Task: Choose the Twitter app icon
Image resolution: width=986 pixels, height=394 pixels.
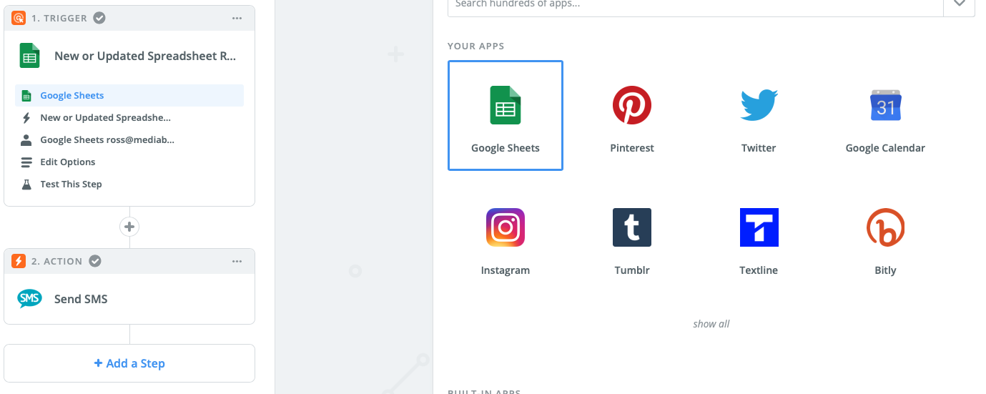Action: (x=759, y=106)
